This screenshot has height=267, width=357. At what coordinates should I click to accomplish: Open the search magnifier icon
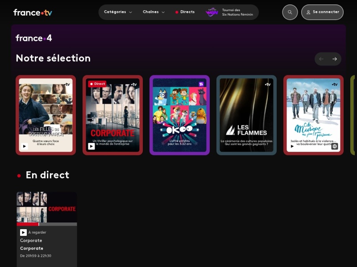[x=290, y=12]
